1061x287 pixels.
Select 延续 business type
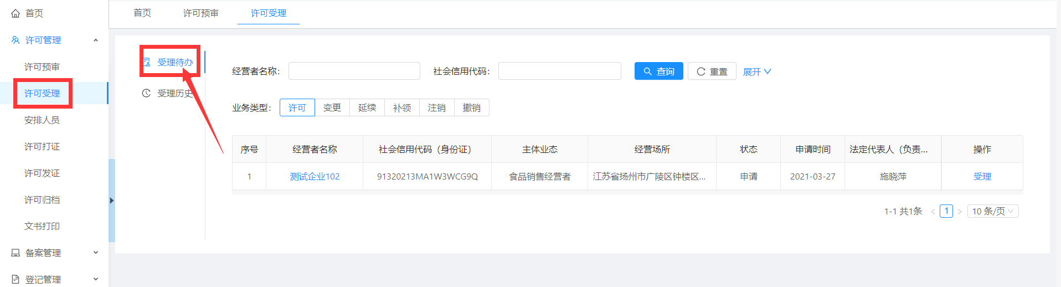[367, 107]
